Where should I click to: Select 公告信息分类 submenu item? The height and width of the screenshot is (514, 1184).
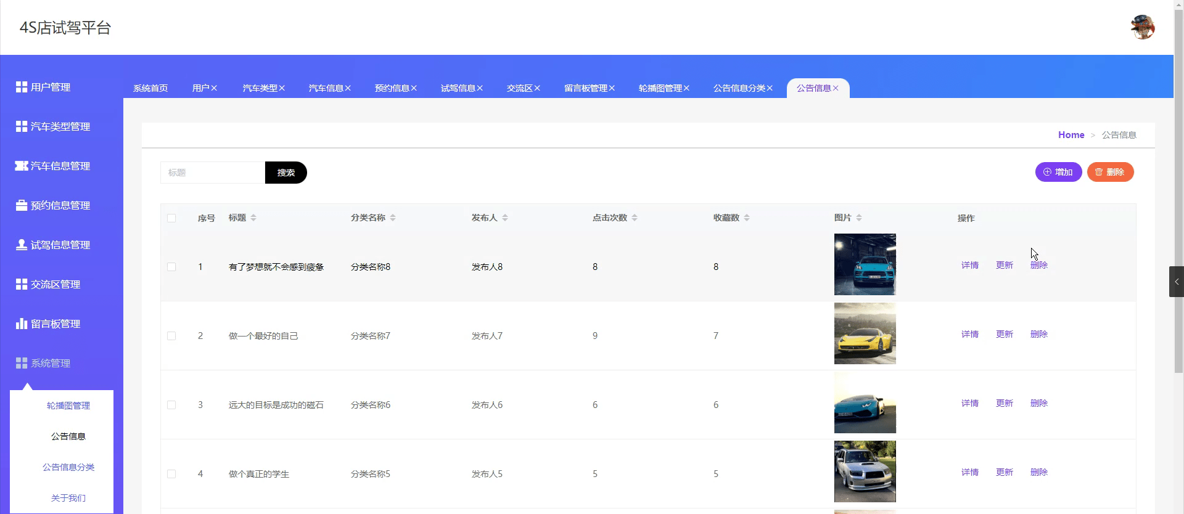point(68,467)
